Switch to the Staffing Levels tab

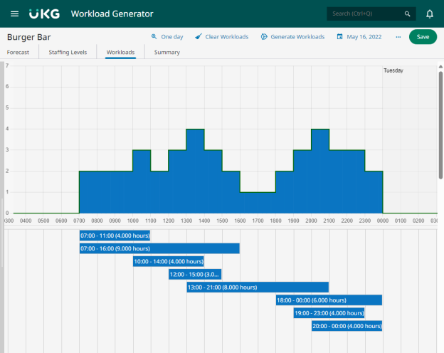coord(68,52)
